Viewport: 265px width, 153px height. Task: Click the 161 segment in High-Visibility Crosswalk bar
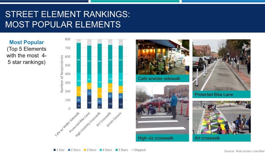pos(99,81)
